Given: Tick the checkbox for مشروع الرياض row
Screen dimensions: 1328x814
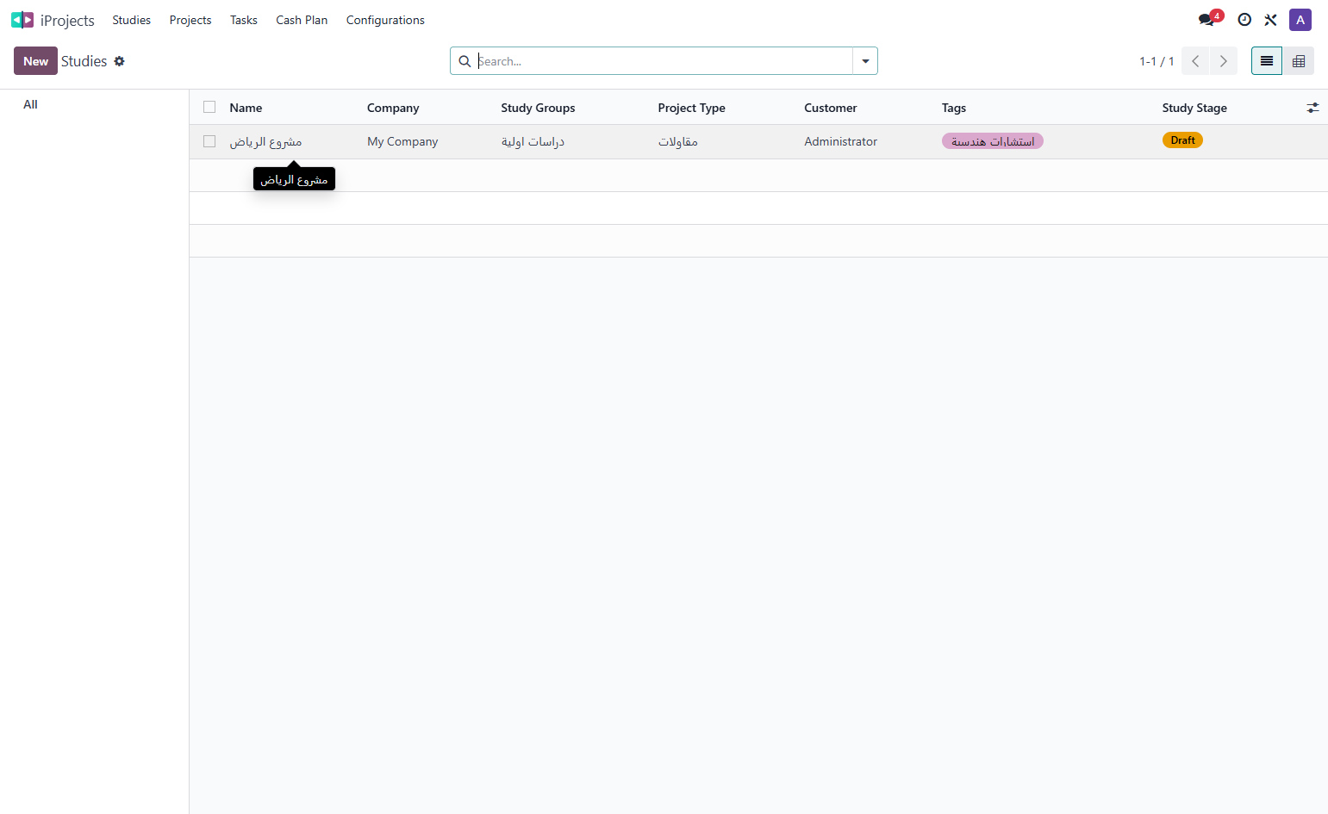Looking at the screenshot, I should pos(209,141).
